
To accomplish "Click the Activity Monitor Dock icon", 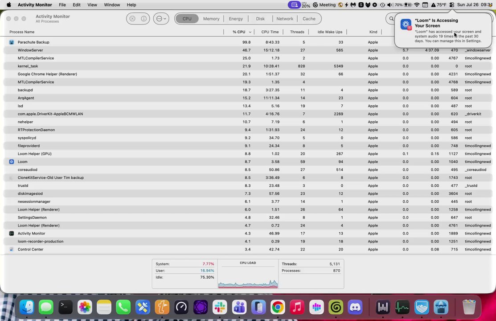I will pyautogui.click(x=402, y=307).
